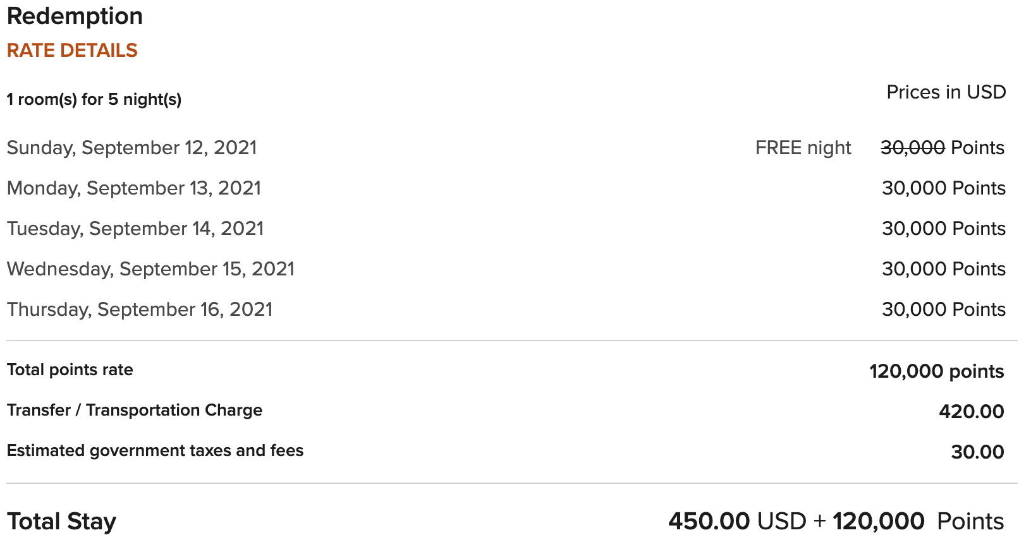The width and height of the screenshot is (1019, 547).
Task: Click the RATE DETAILS heading link
Action: [72, 51]
